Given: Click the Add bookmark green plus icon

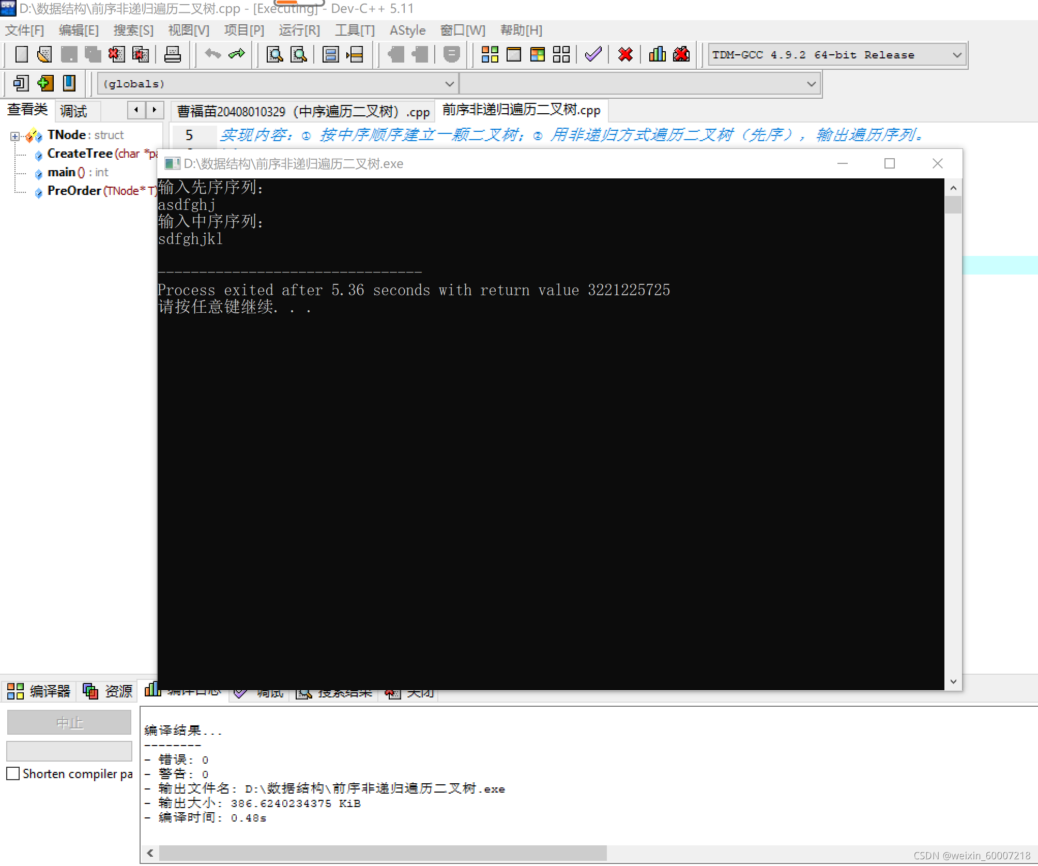Looking at the screenshot, I should 45,83.
